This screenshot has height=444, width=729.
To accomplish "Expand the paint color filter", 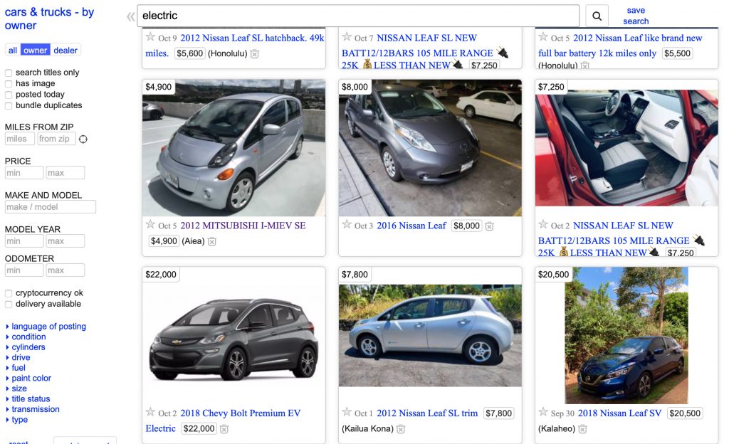I will 31,379.
